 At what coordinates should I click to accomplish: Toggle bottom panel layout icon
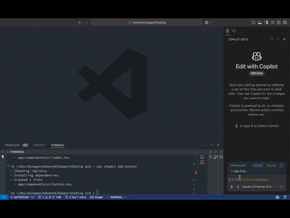coord(260,22)
